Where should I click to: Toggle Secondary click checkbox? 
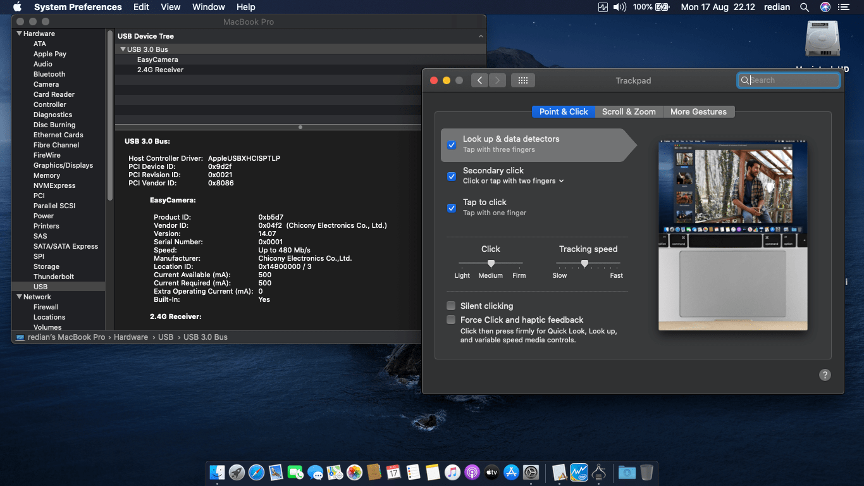click(452, 177)
